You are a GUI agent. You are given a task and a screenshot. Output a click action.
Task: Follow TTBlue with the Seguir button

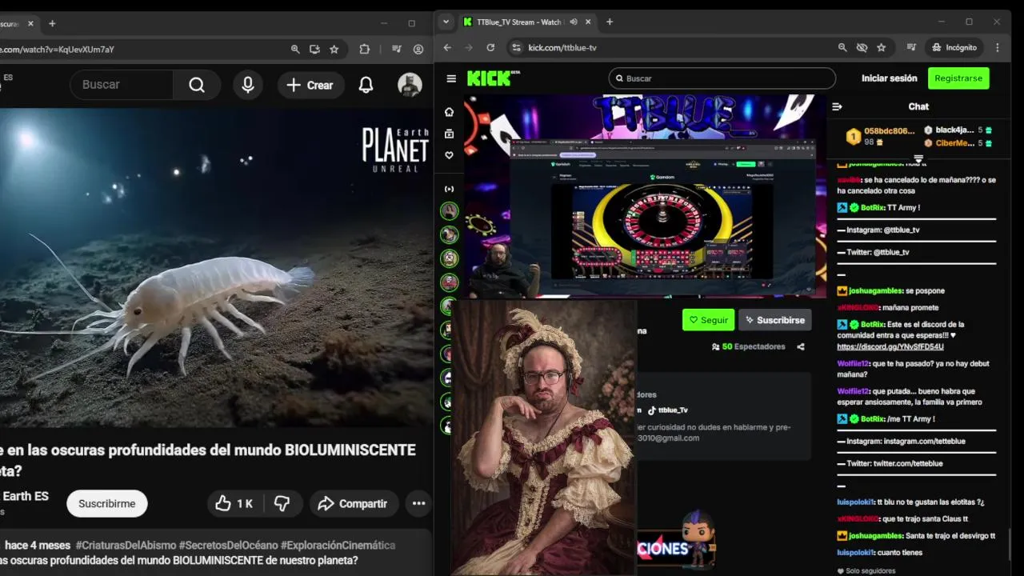click(x=708, y=320)
